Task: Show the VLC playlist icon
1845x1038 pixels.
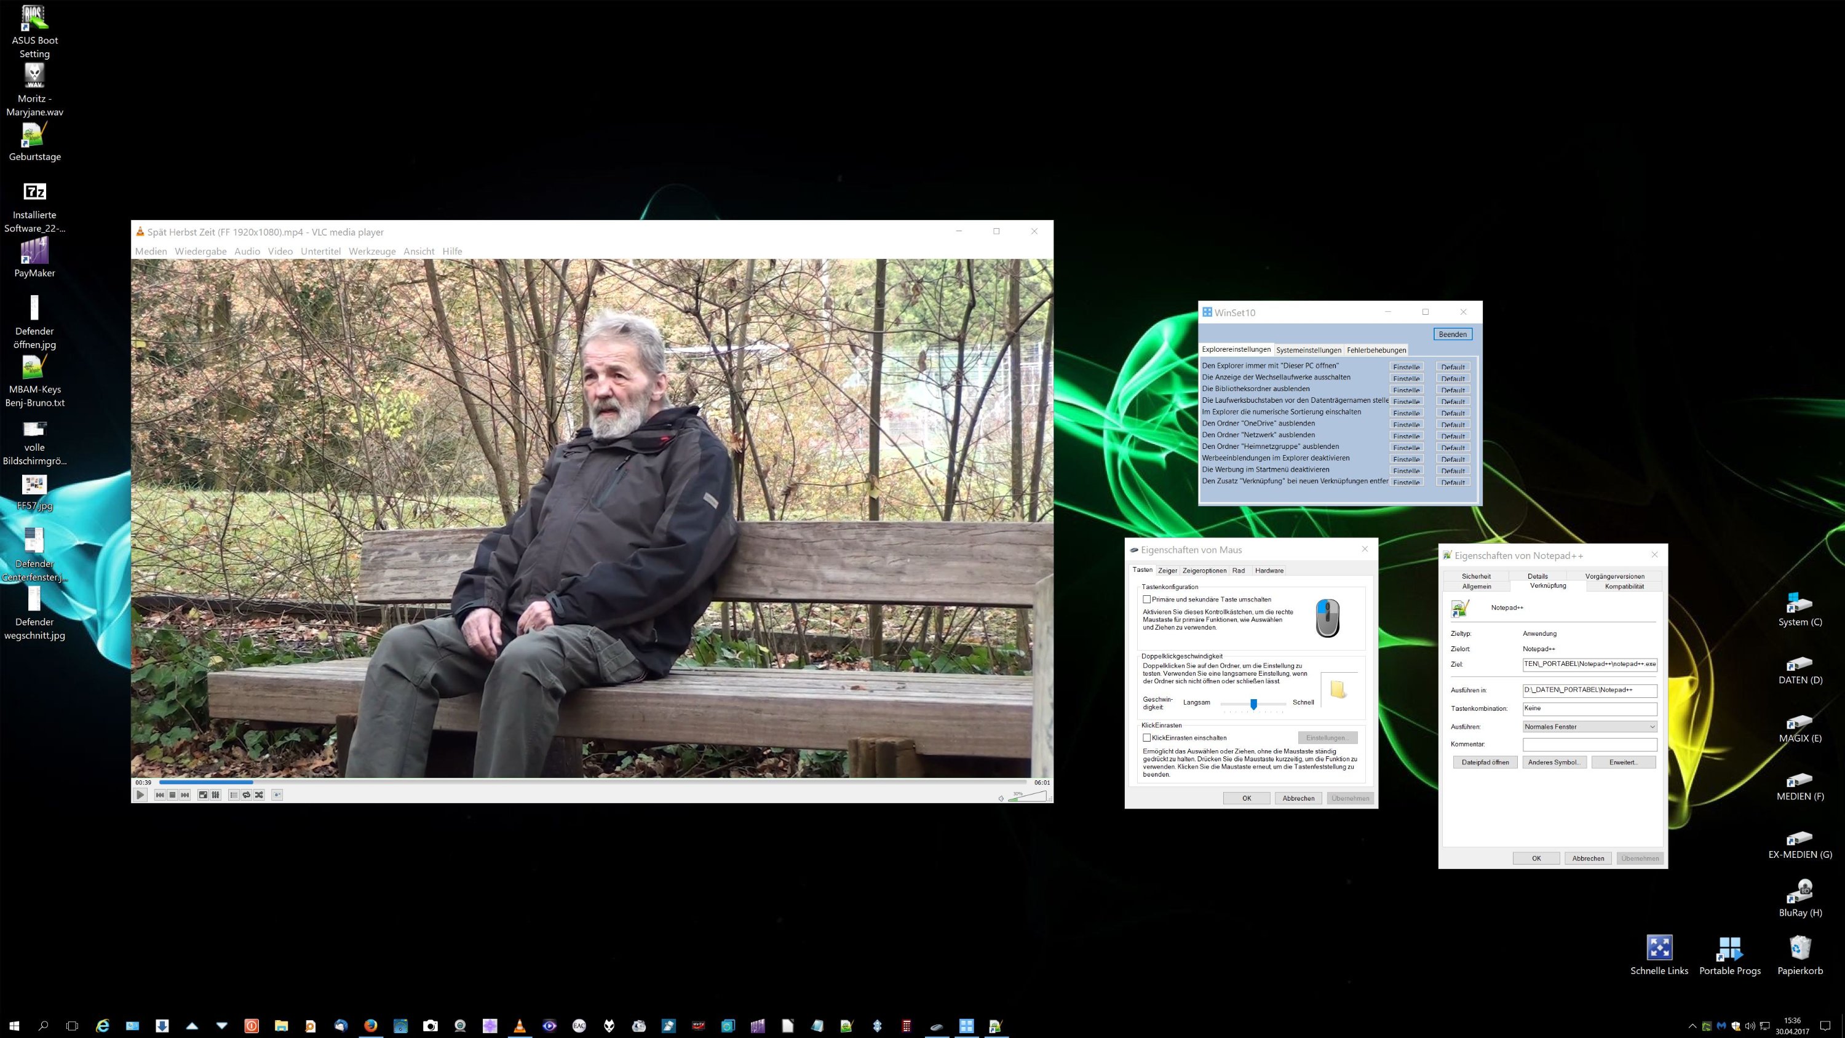Action: [x=234, y=794]
